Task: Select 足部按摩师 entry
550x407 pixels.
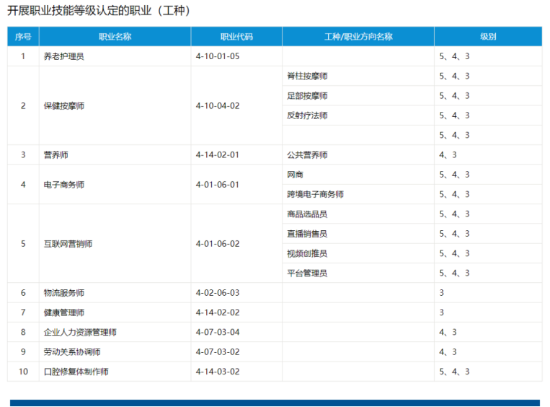Action: pos(307,96)
